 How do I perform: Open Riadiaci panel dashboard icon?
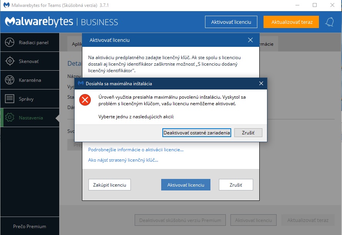coord(10,42)
